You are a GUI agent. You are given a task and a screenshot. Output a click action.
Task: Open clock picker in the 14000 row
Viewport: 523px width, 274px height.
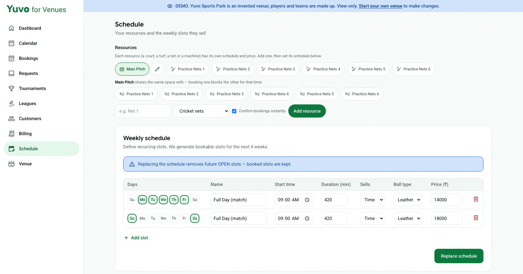(x=307, y=200)
